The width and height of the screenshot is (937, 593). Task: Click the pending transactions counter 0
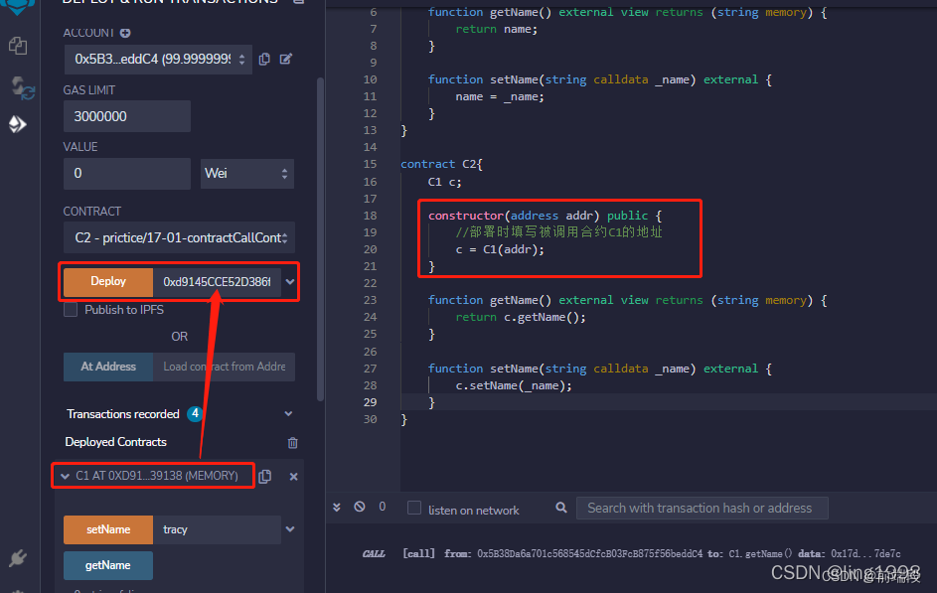pyautogui.click(x=383, y=507)
